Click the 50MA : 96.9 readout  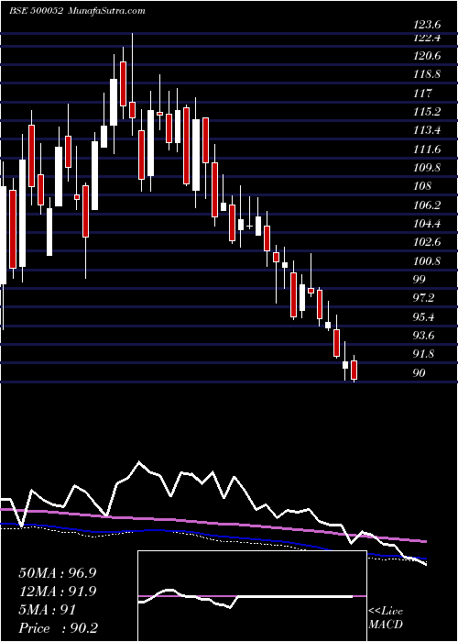pyautogui.click(x=58, y=573)
